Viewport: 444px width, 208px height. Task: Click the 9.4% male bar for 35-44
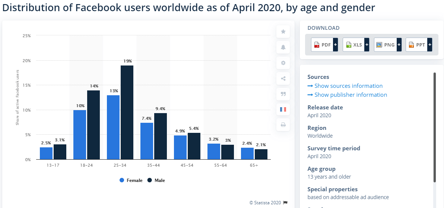161,136
